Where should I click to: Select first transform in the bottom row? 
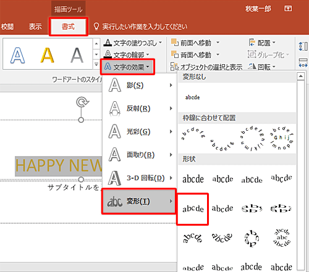coord(193,267)
